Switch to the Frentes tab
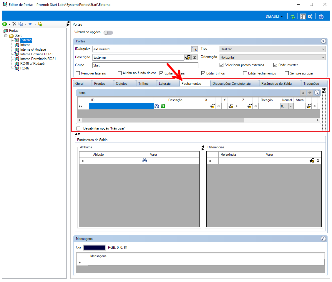The width and height of the screenshot is (332, 282). (103, 84)
